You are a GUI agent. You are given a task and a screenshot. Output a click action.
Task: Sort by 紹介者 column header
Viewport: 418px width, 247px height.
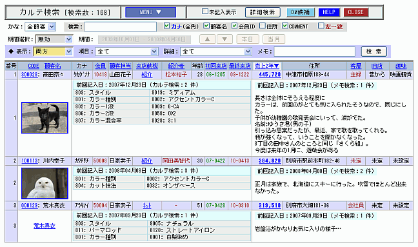[176, 66]
